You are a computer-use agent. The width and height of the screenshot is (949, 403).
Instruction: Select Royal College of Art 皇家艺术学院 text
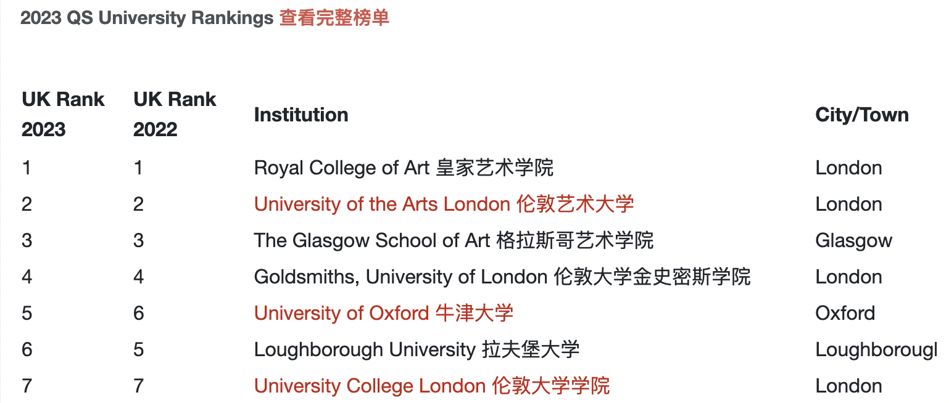tap(404, 168)
